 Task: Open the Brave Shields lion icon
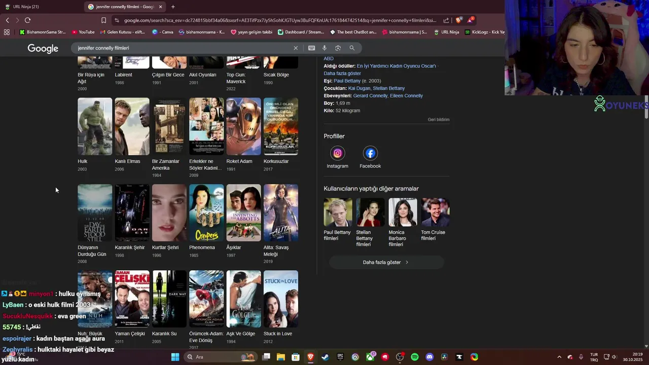coord(459,20)
